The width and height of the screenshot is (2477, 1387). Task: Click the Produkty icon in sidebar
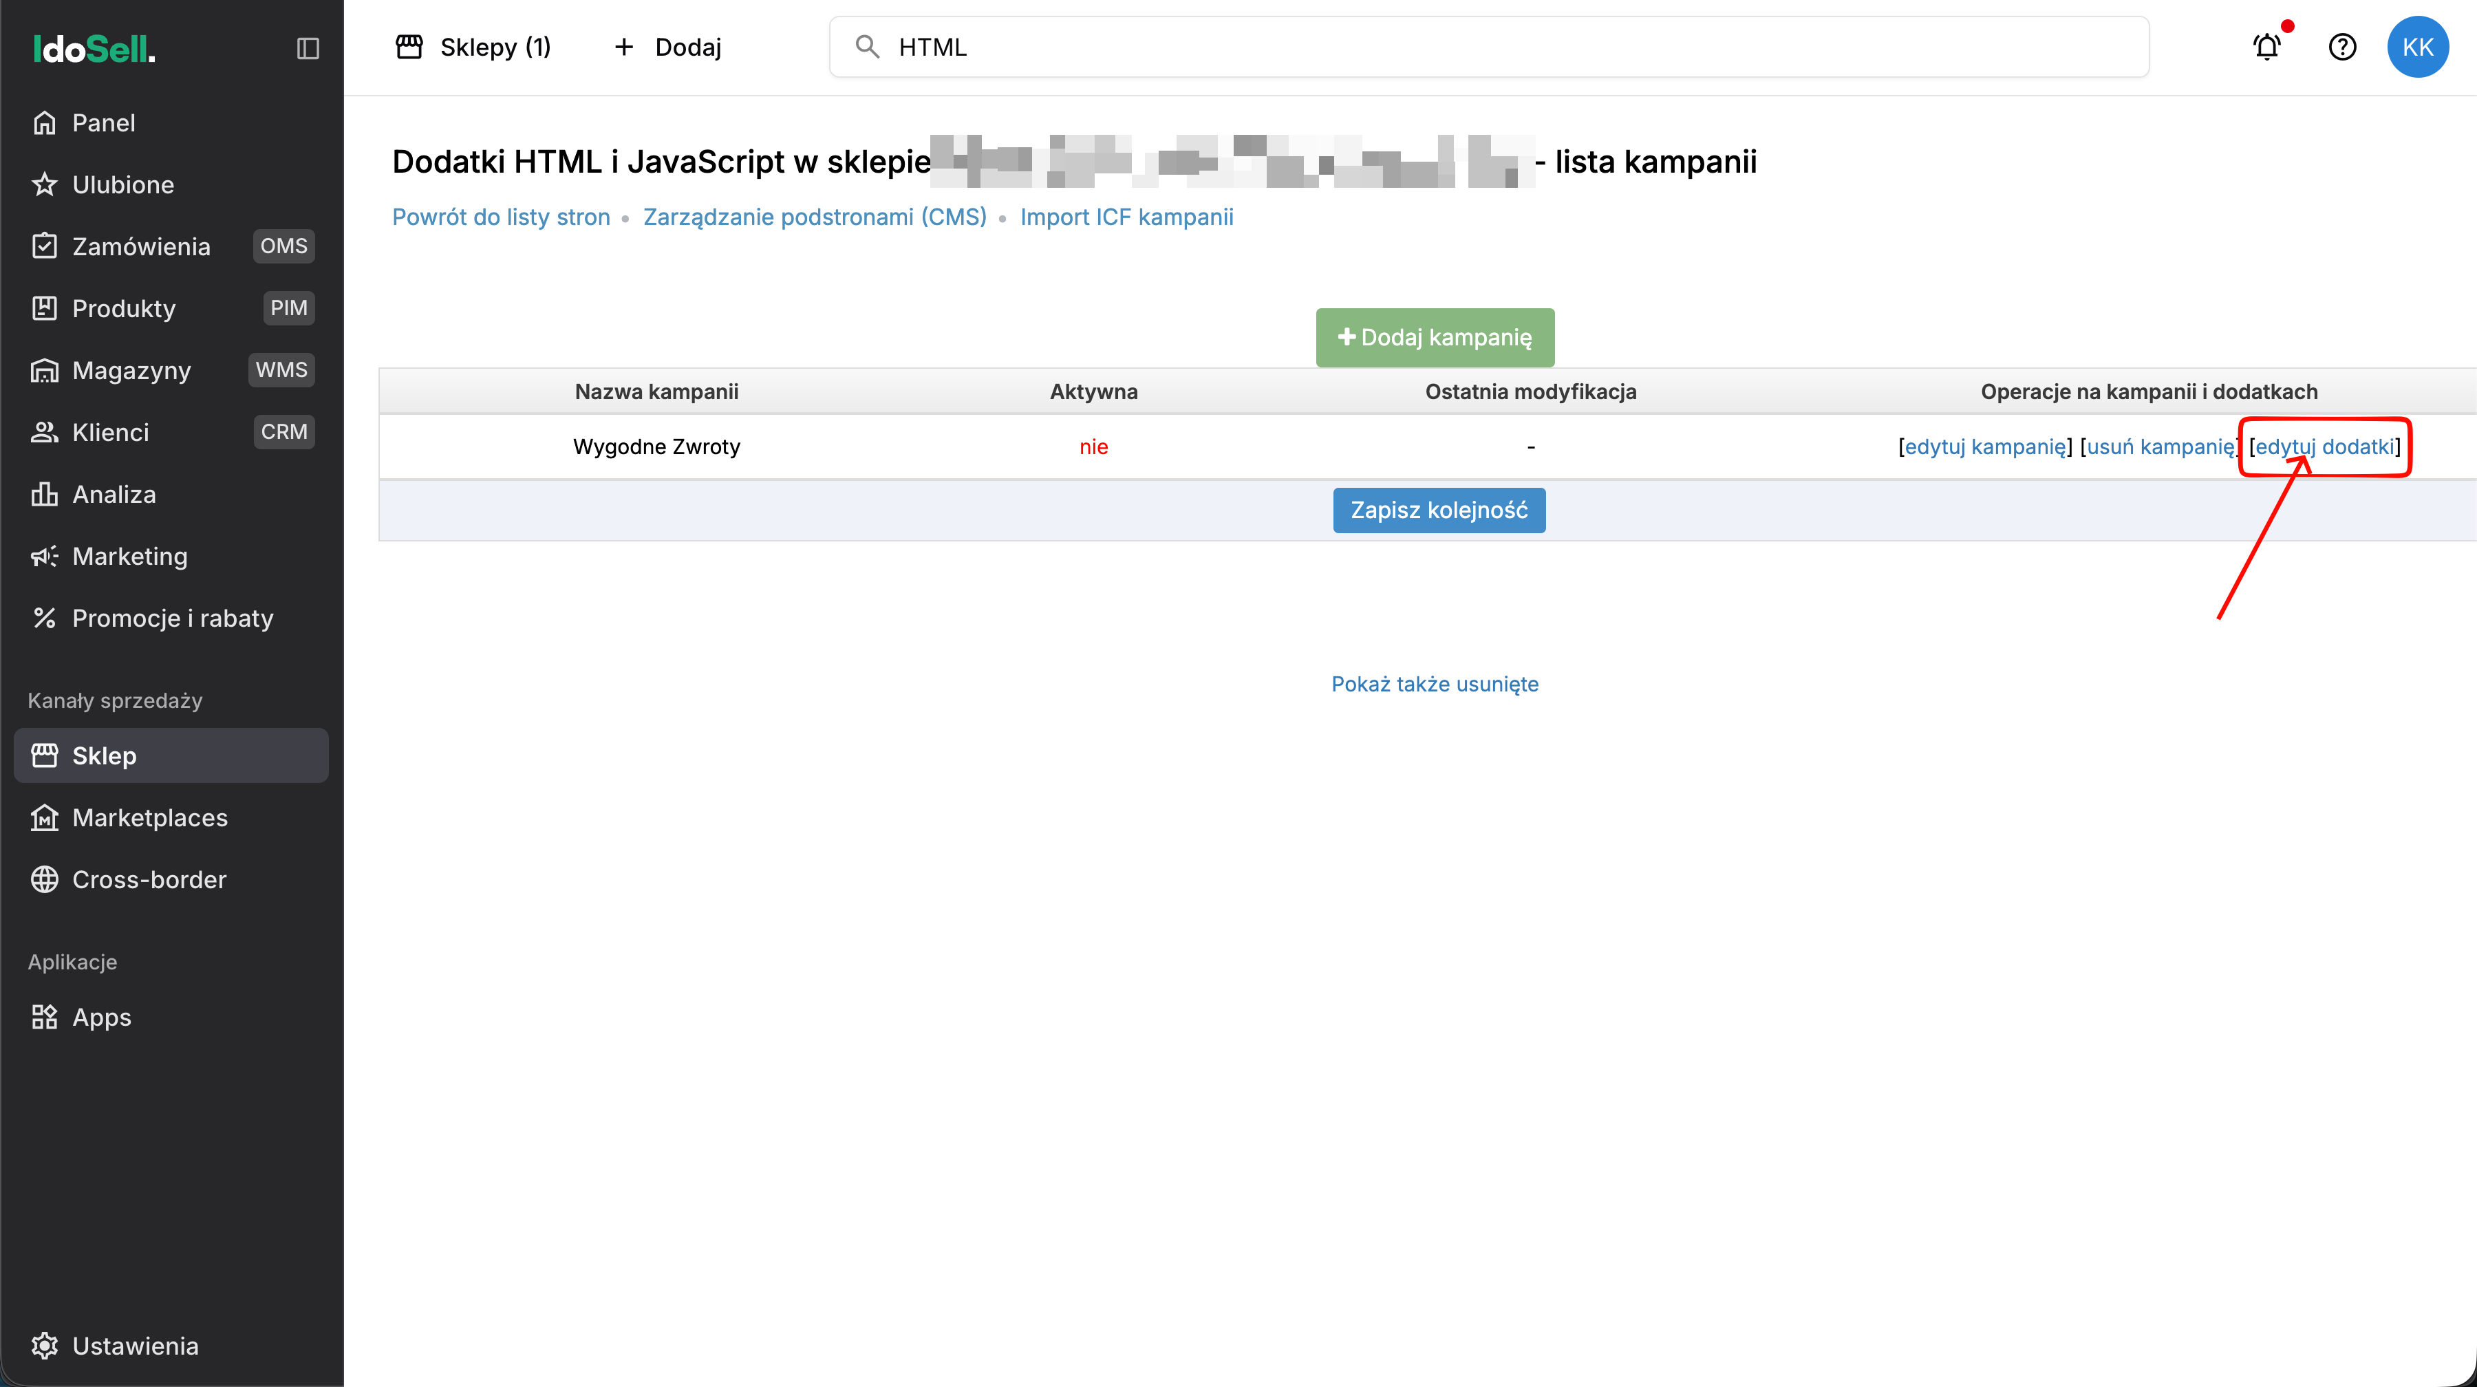pyautogui.click(x=44, y=308)
